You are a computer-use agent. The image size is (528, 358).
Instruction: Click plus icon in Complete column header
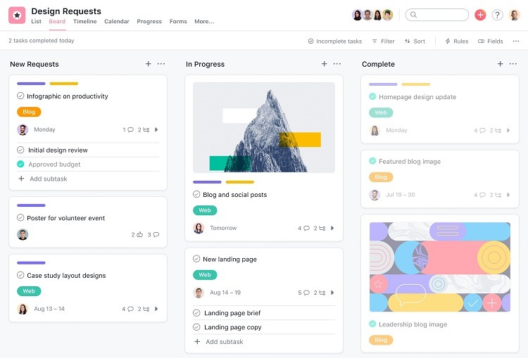coord(500,64)
